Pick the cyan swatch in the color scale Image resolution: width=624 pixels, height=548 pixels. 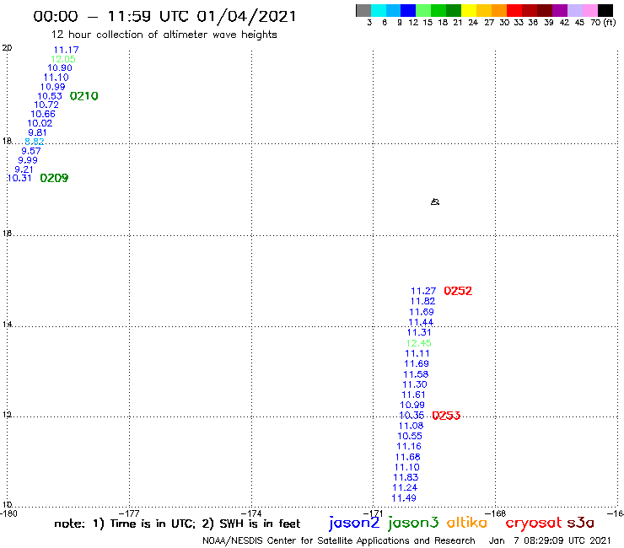(379, 10)
